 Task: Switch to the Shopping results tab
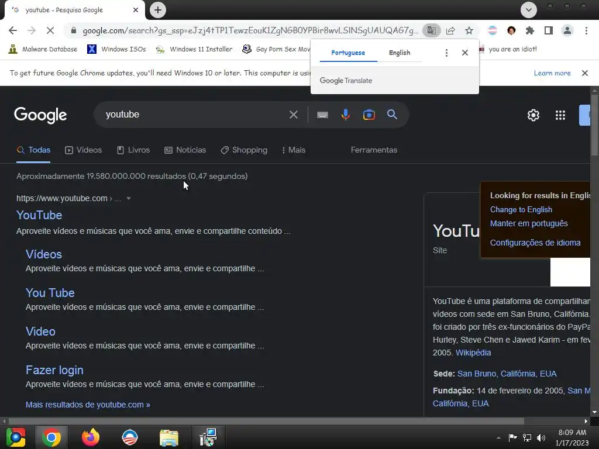pyautogui.click(x=244, y=150)
